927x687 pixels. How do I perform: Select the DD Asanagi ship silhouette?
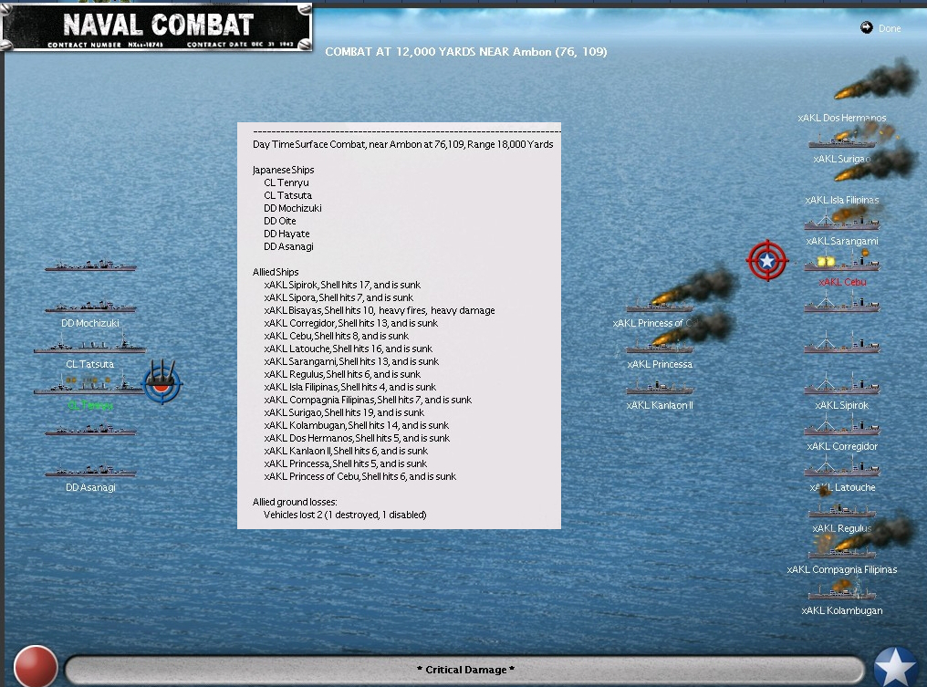pos(90,470)
